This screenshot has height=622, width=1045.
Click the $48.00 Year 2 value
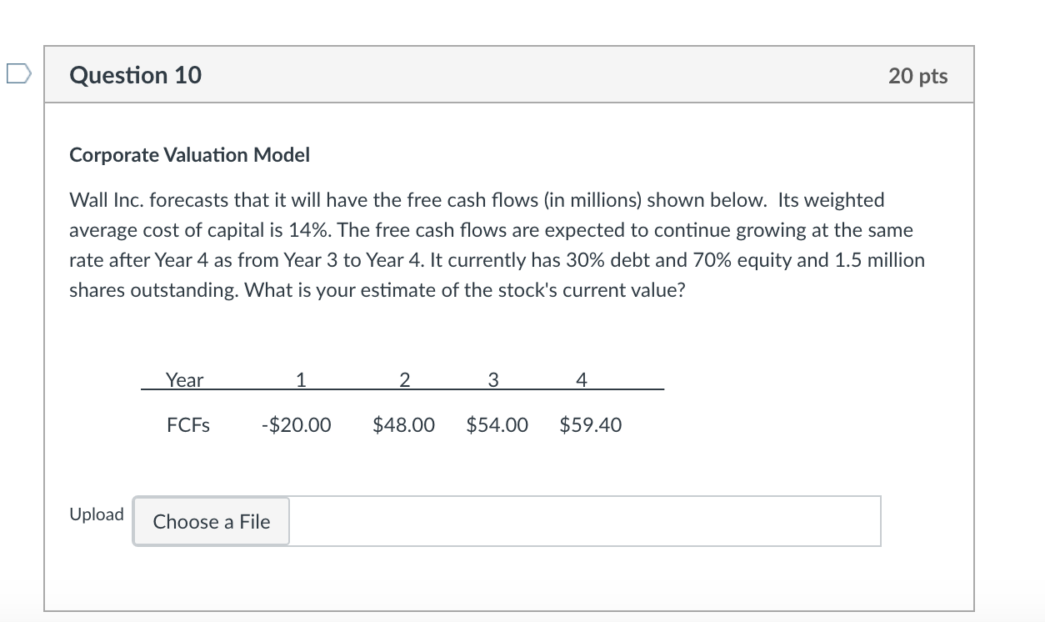click(404, 424)
